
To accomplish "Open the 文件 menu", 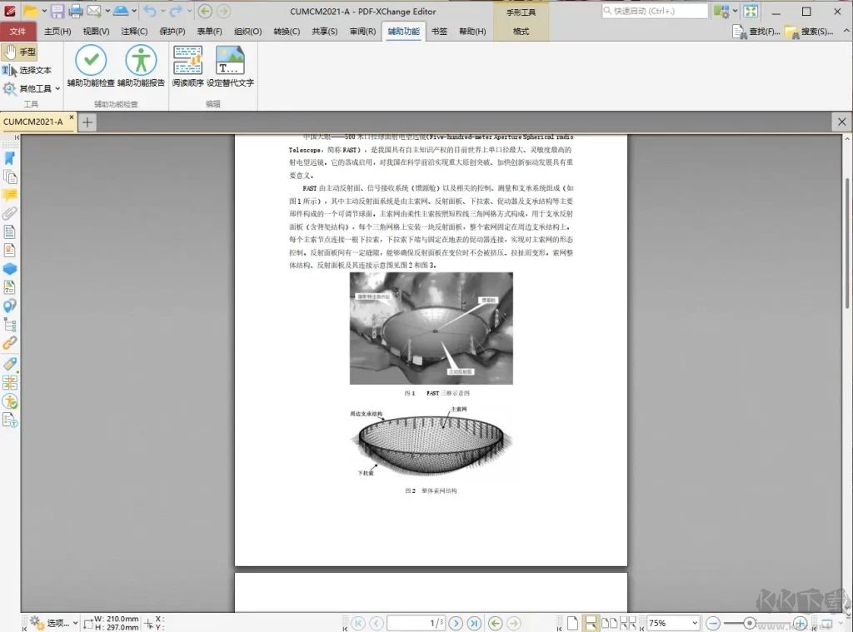I will coord(19,31).
